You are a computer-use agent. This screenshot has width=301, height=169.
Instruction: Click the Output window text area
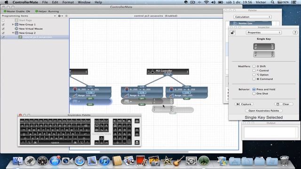[271, 132]
